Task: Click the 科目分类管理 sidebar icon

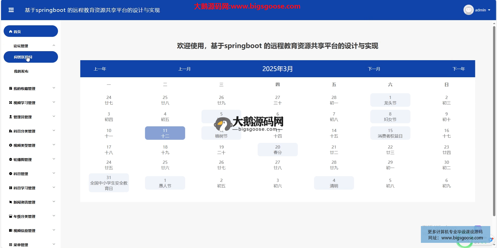Action: (11, 131)
